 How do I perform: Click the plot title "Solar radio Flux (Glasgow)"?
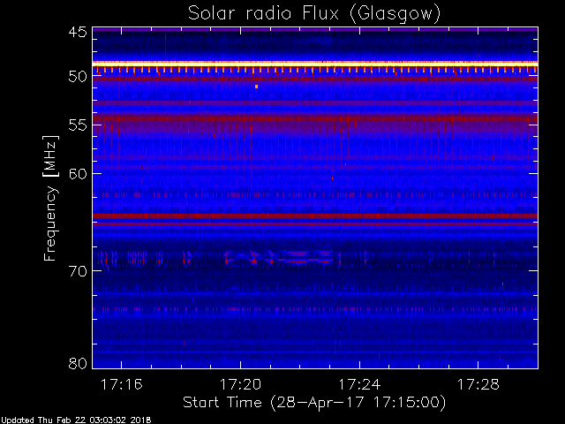click(x=314, y=14)
